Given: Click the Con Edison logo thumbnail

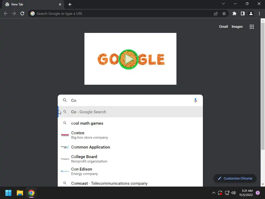Looking at the screenshot, I should click(65, 171).
